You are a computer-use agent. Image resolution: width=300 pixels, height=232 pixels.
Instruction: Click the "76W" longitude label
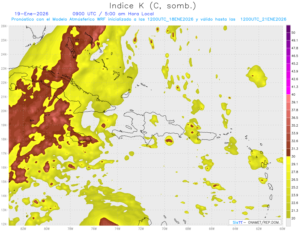pyautogui.click(x=94, y=228)
